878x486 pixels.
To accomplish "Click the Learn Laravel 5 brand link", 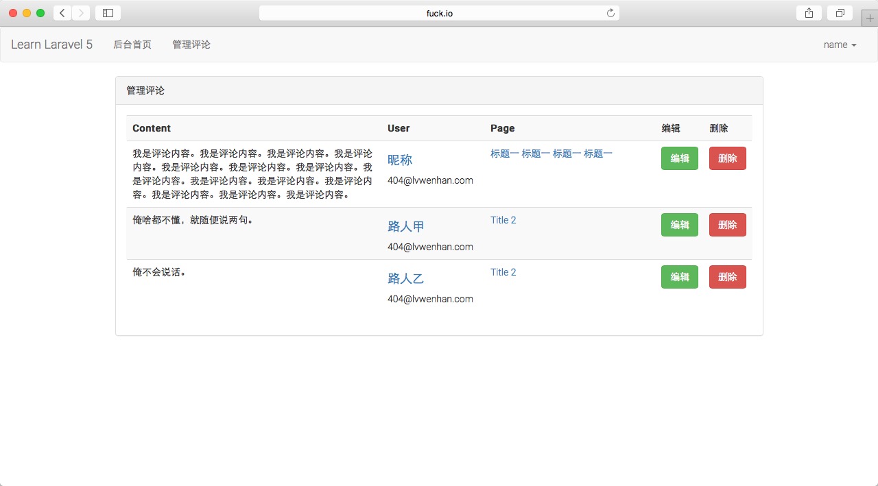I will point(51,45).
